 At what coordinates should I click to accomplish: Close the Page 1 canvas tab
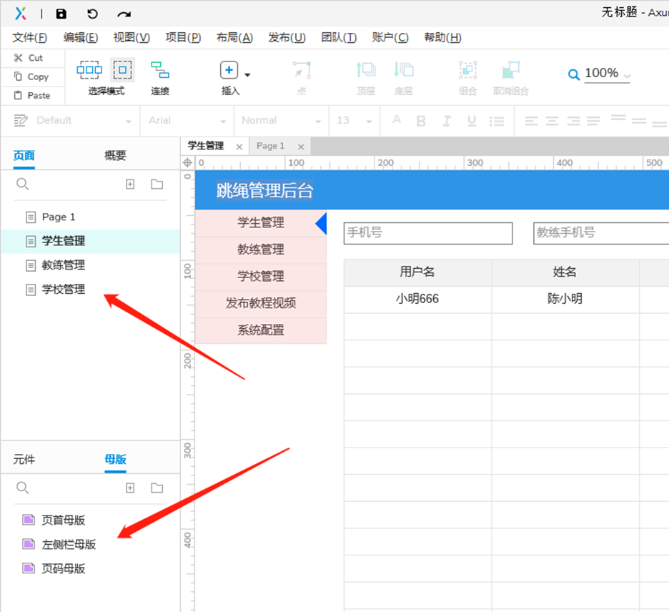(301, 147)
